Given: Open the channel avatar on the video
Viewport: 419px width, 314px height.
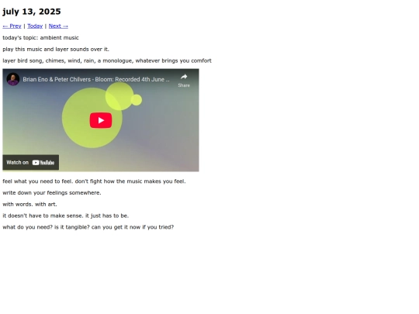Looking at the screenshot, I should click(x=13, y=79).
